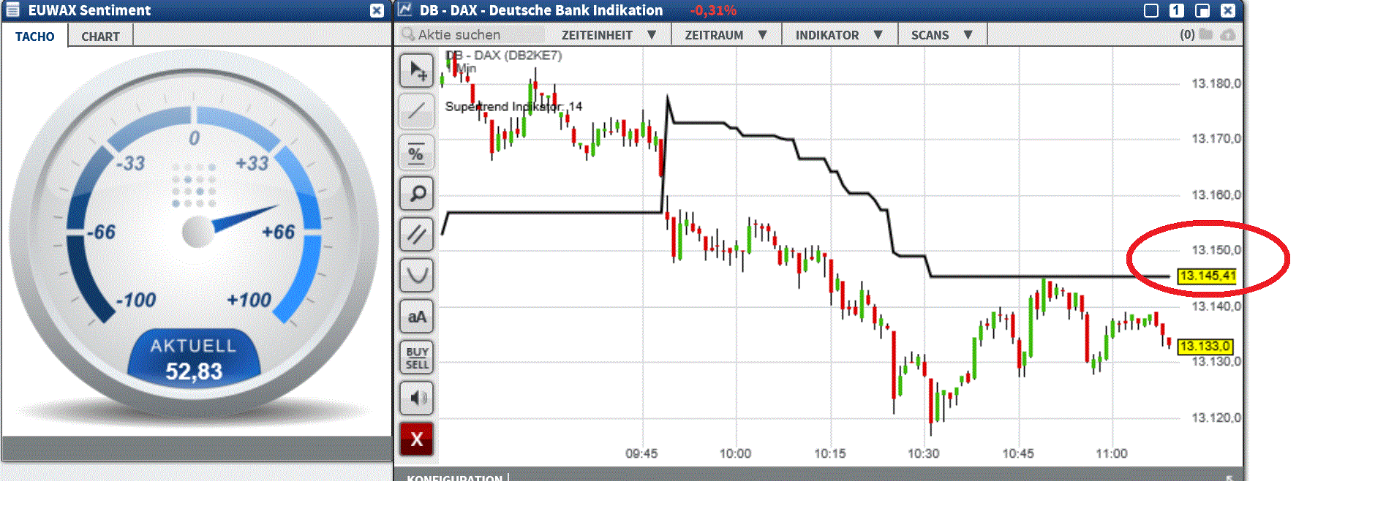Click the red X delete drawings button
This screenshot has width=1386, height=525.
(417, 439)
